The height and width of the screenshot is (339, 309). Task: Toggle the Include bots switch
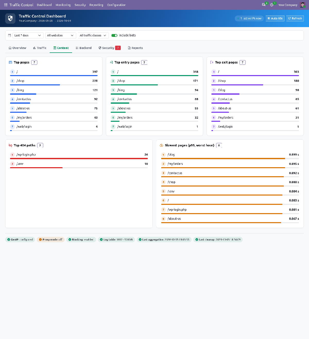tap(114, 35)
